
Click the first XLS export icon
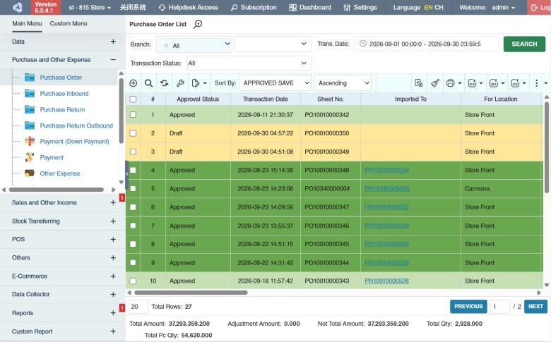tap(472, 83)
